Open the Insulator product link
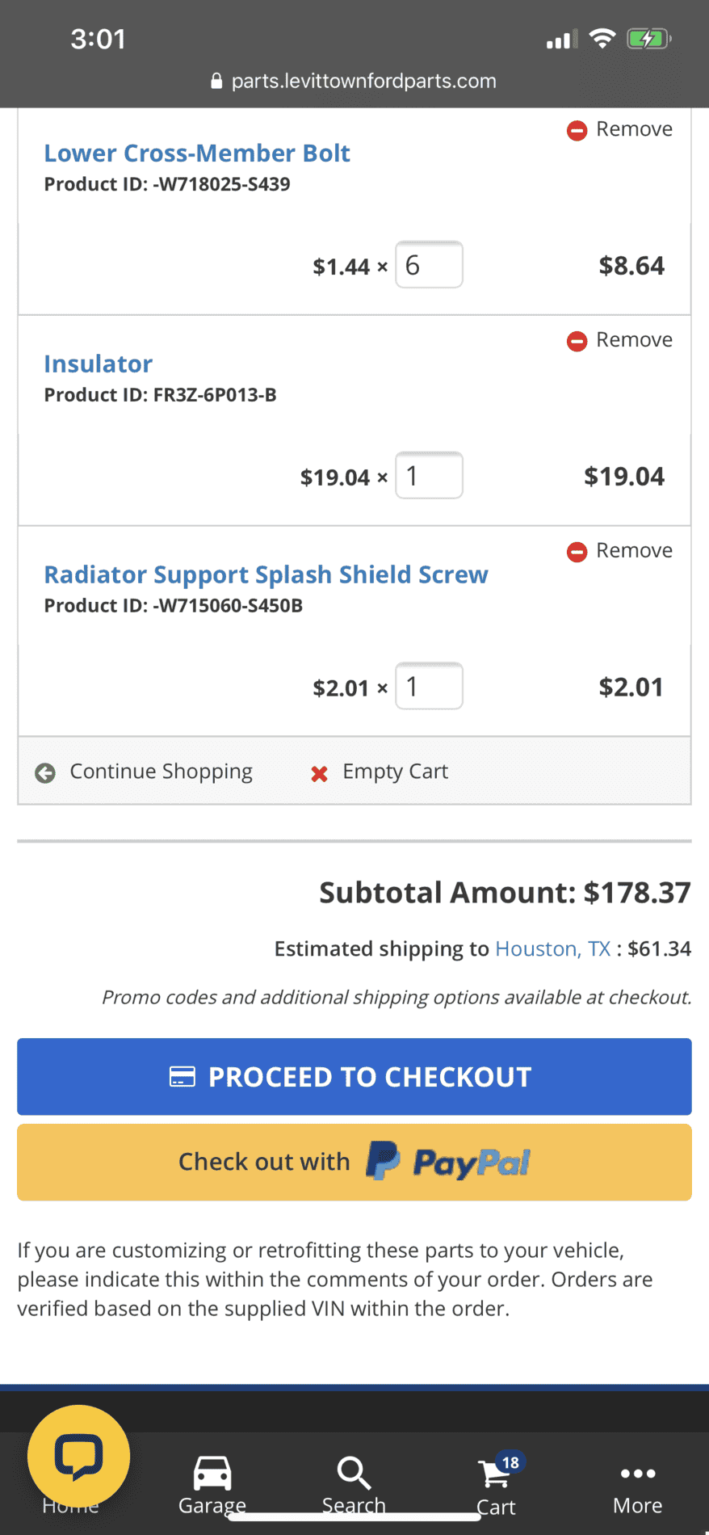The image size is (709, 1535). (x=98, y=364)
